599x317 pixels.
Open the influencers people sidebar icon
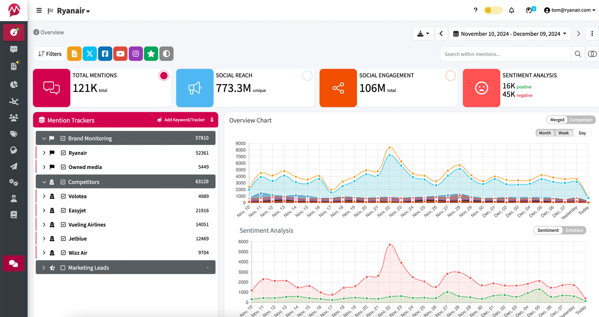point(14,117)
